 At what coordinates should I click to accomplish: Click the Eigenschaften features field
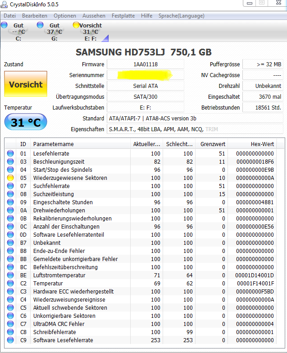coord(195,129)
